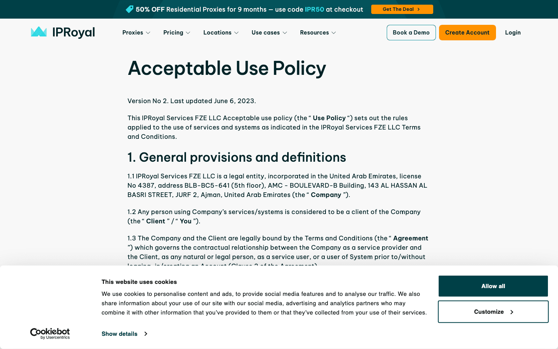Image resolution: width=558 pixels, height=349 pixels.
Task: Click the Book a Demo button
Action: pyautogui.click(x=411, y=33)
